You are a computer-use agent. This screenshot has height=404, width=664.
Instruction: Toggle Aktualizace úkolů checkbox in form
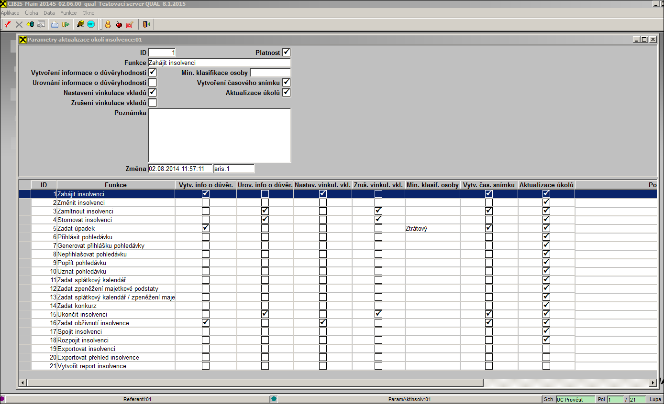coord(287,93)
